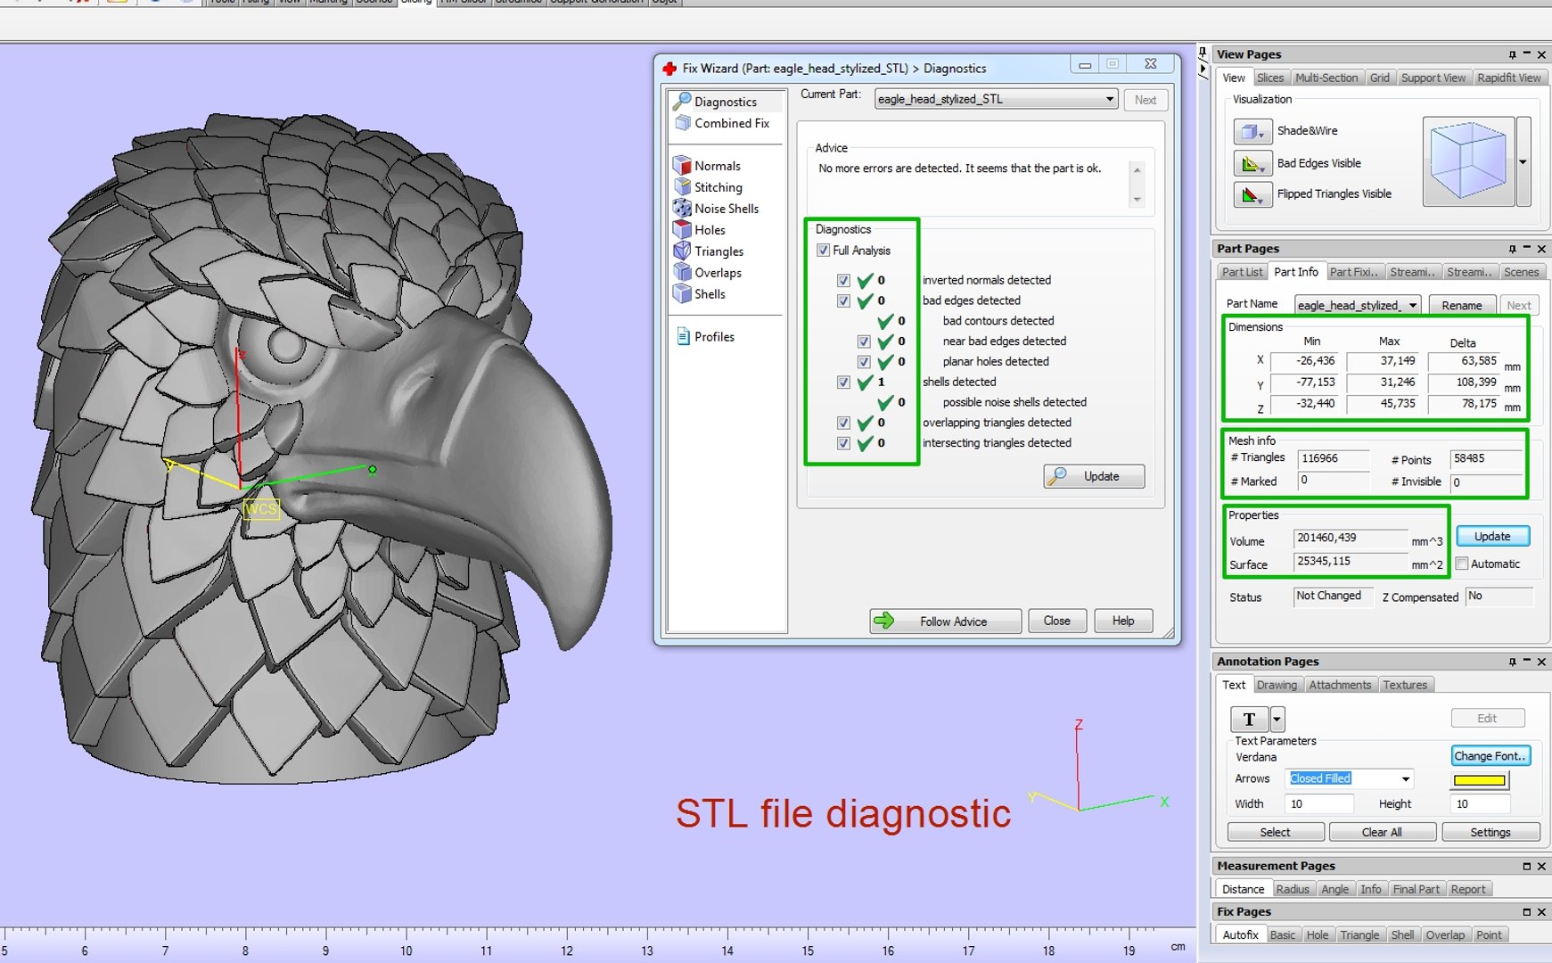Image resolution: width=1552 pixels, height=963 pixels.
Task: Toggle the shells detected checkbox
Action: [843, 382]
